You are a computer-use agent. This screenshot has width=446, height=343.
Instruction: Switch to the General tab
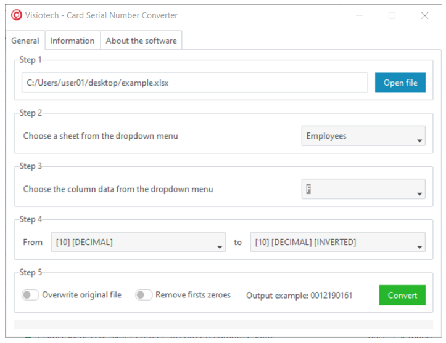(25, 41)
